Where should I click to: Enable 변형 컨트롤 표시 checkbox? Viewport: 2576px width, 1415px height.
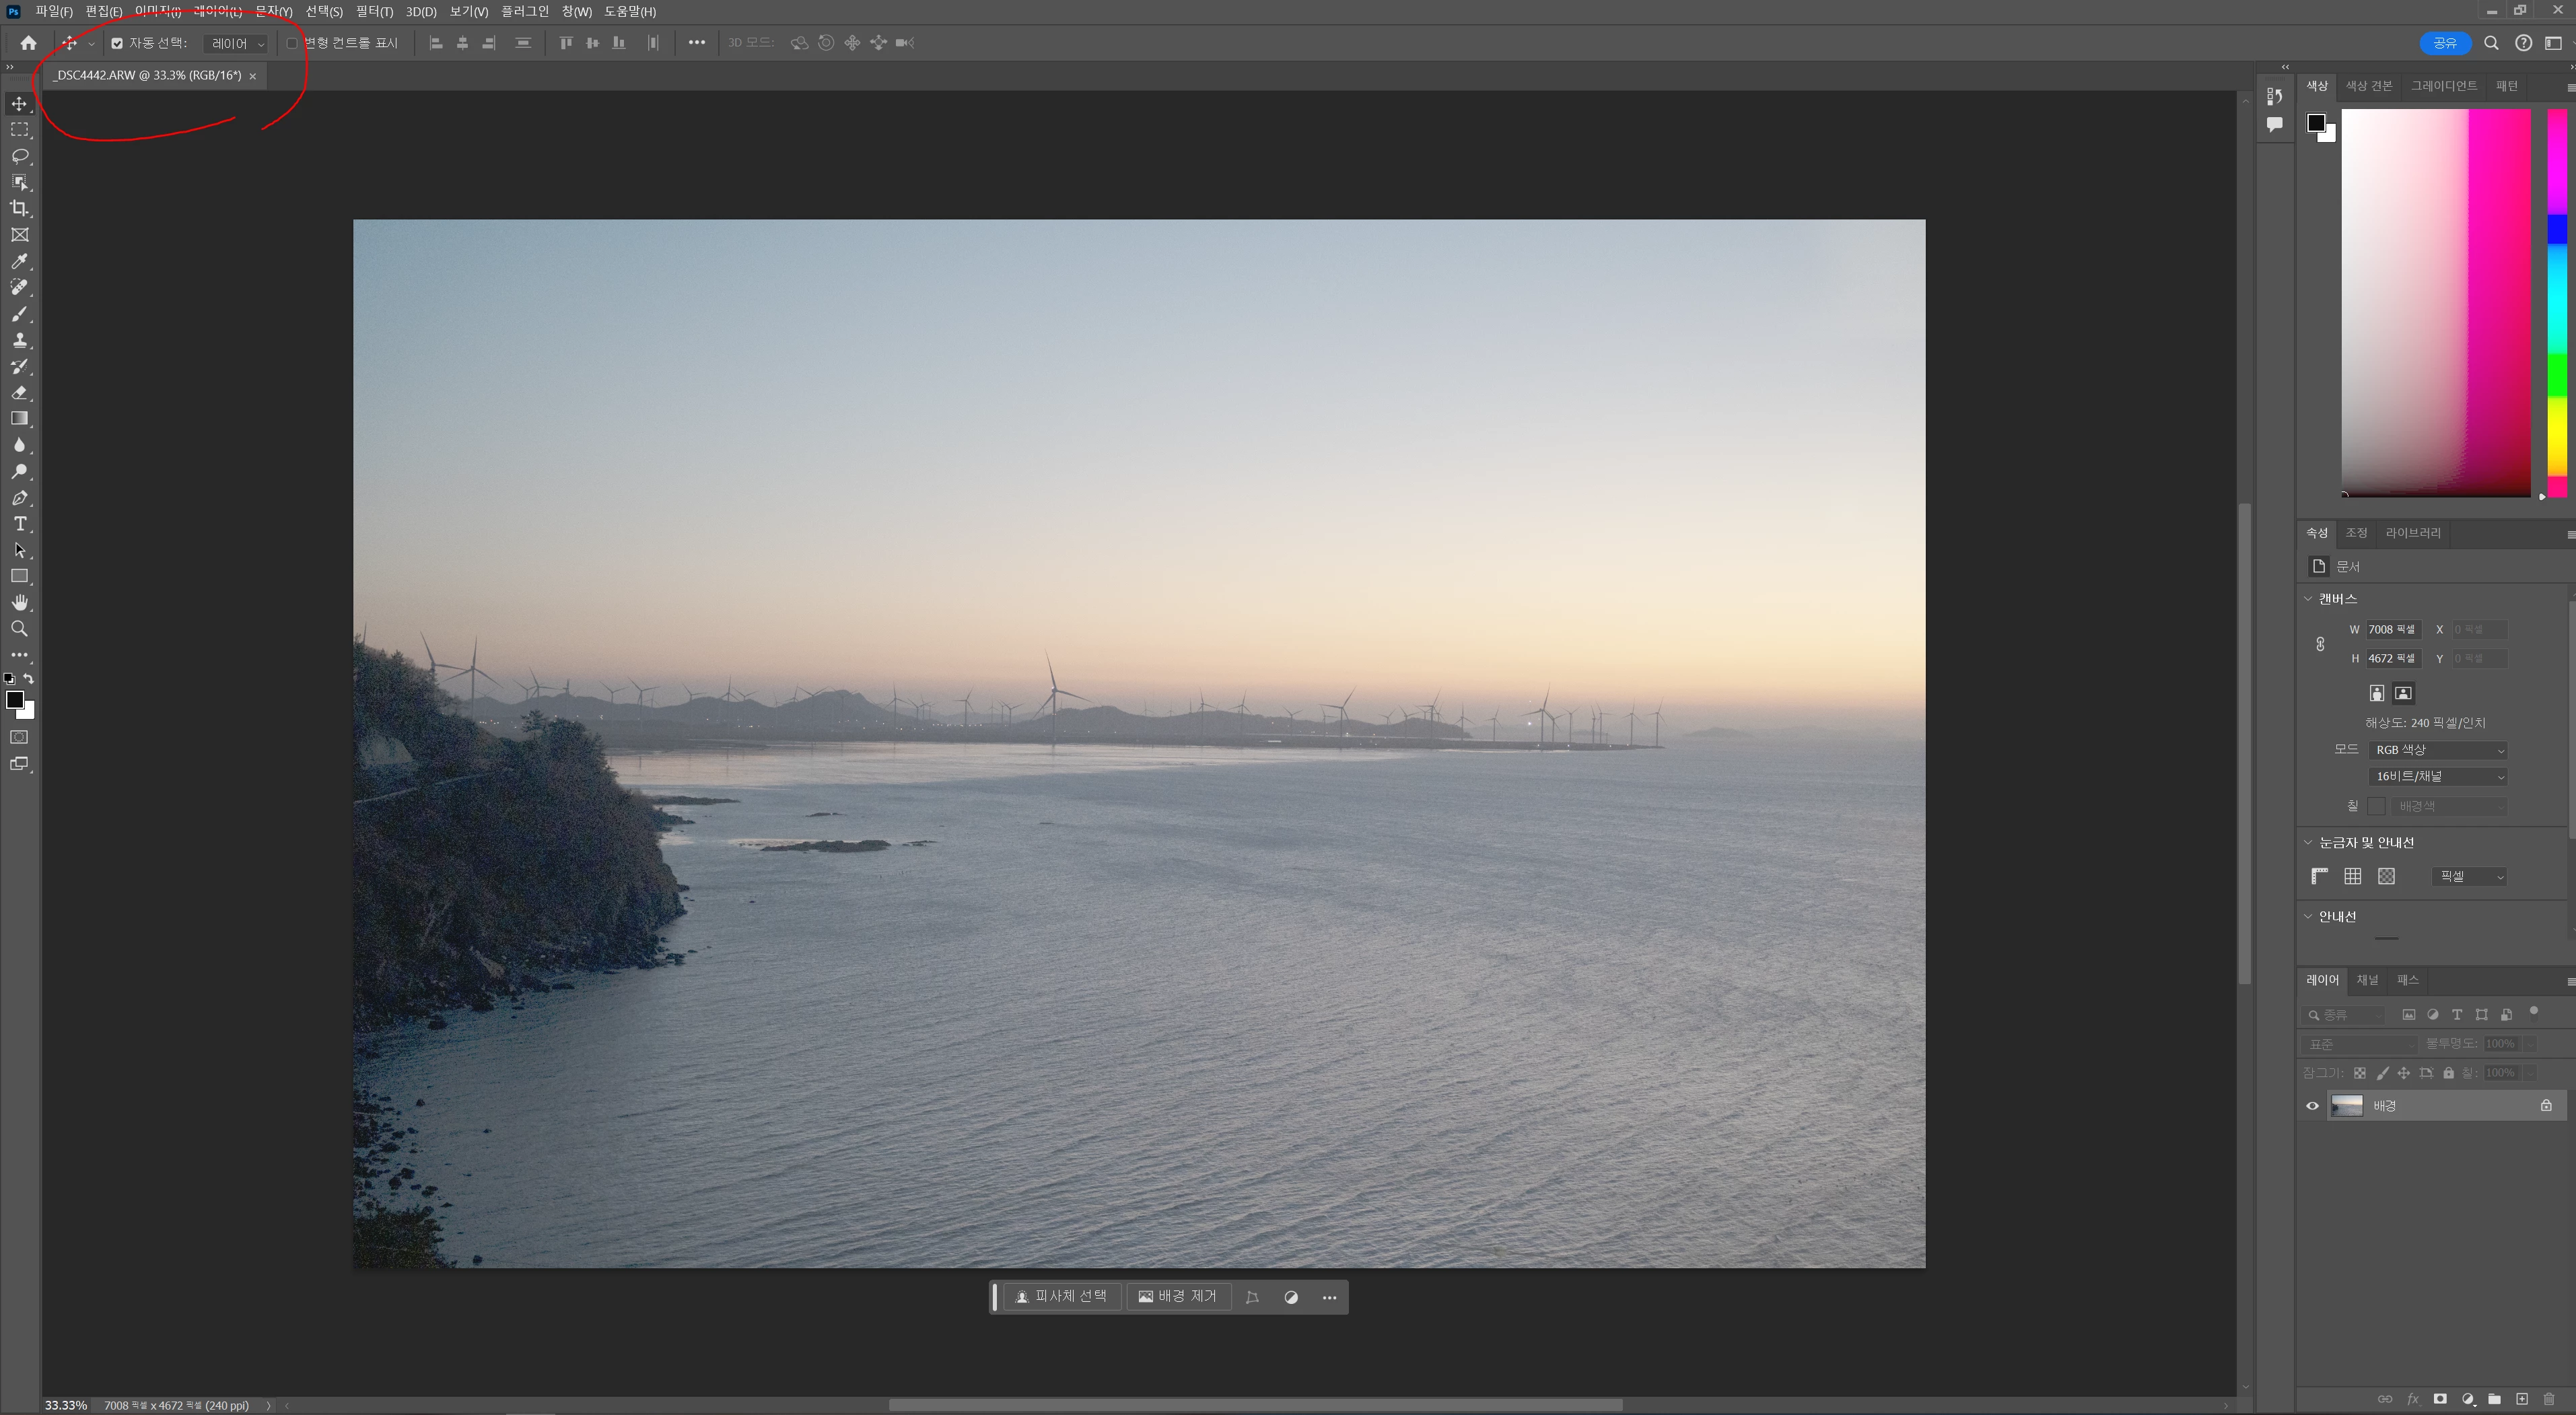click(x=292, y=43)
